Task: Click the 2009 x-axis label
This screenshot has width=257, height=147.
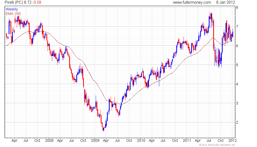Action: [x=95, y=141]
